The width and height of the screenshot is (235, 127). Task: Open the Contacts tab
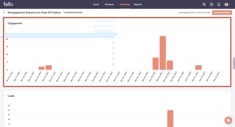click(x=109, y=4)
